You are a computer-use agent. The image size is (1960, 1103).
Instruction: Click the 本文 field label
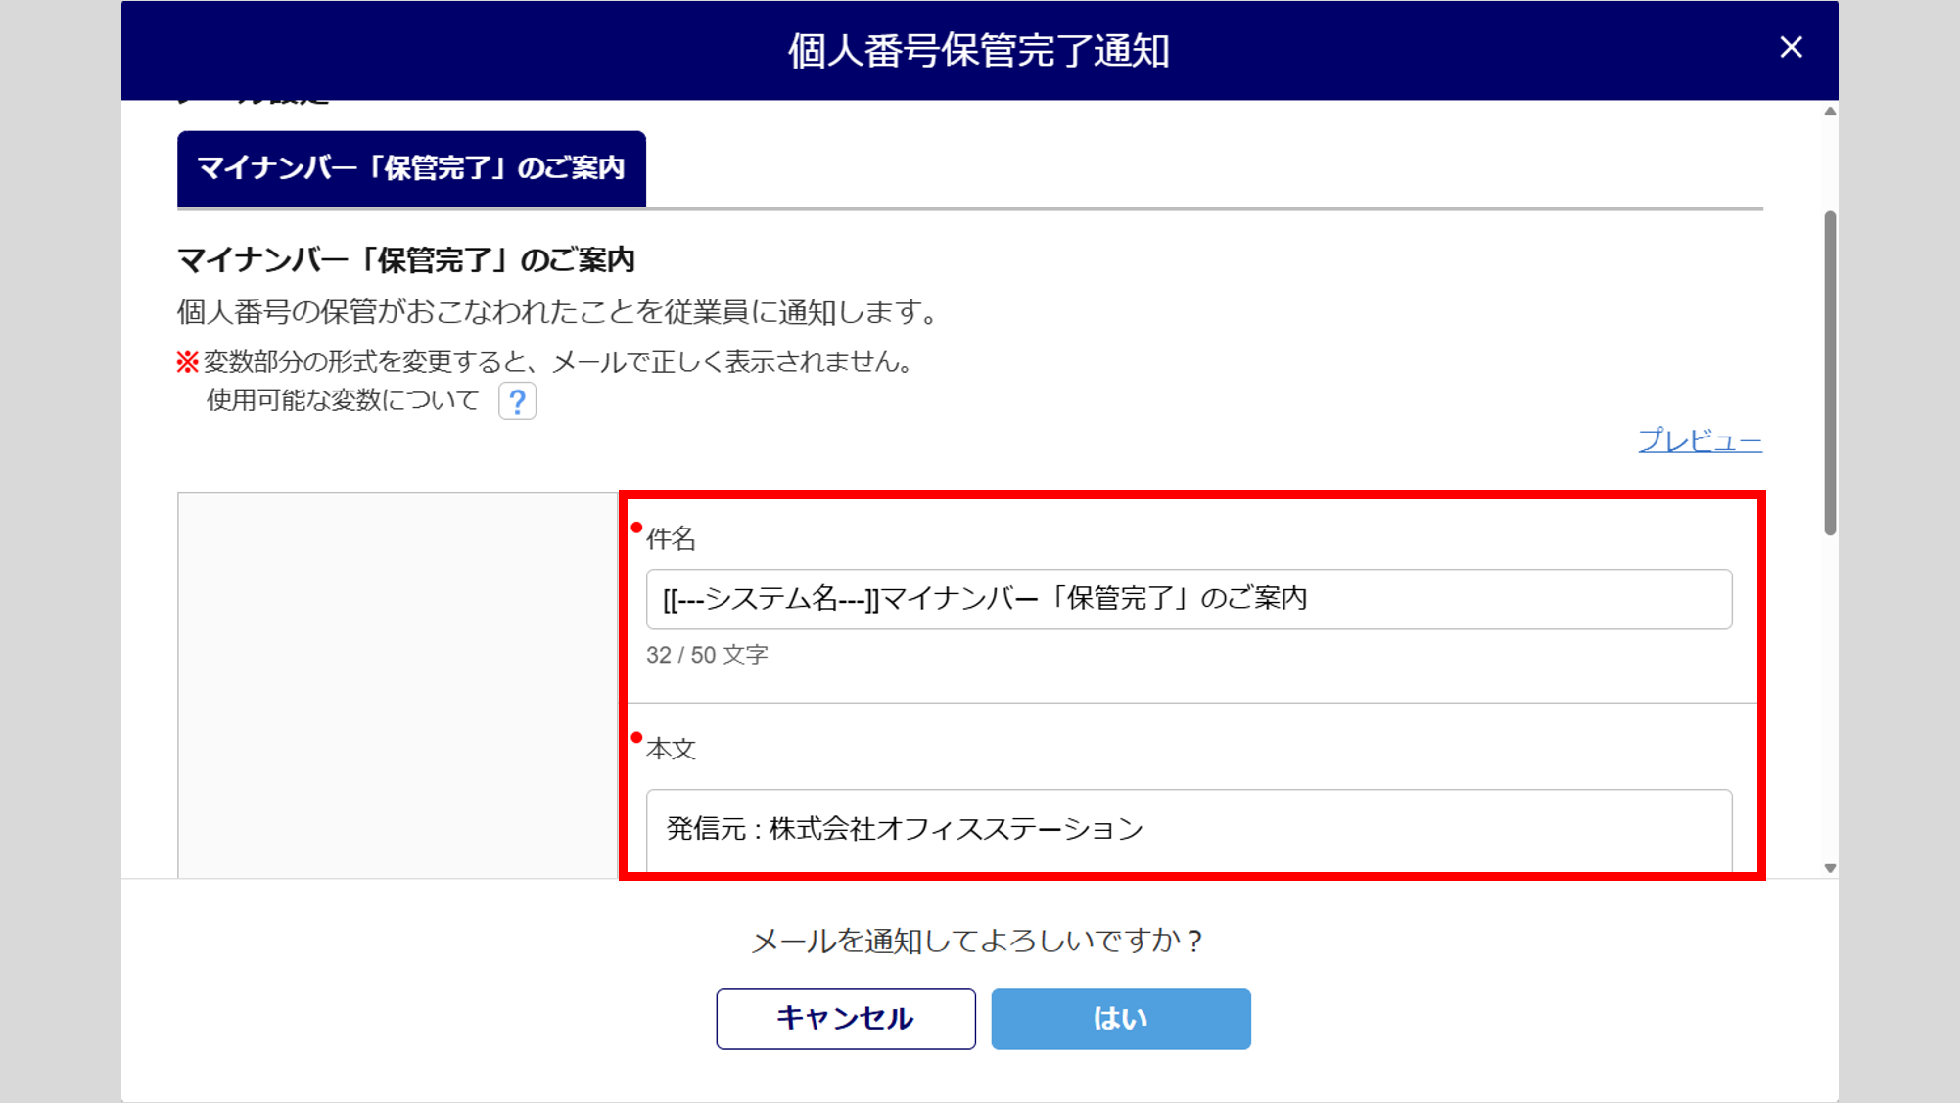point(671,750)
